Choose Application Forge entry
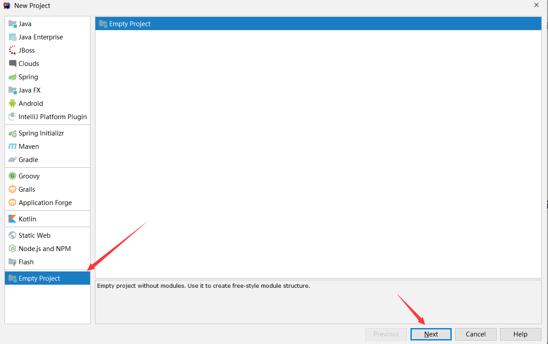This screenshot has width=548, height=344. pos(47,203)
